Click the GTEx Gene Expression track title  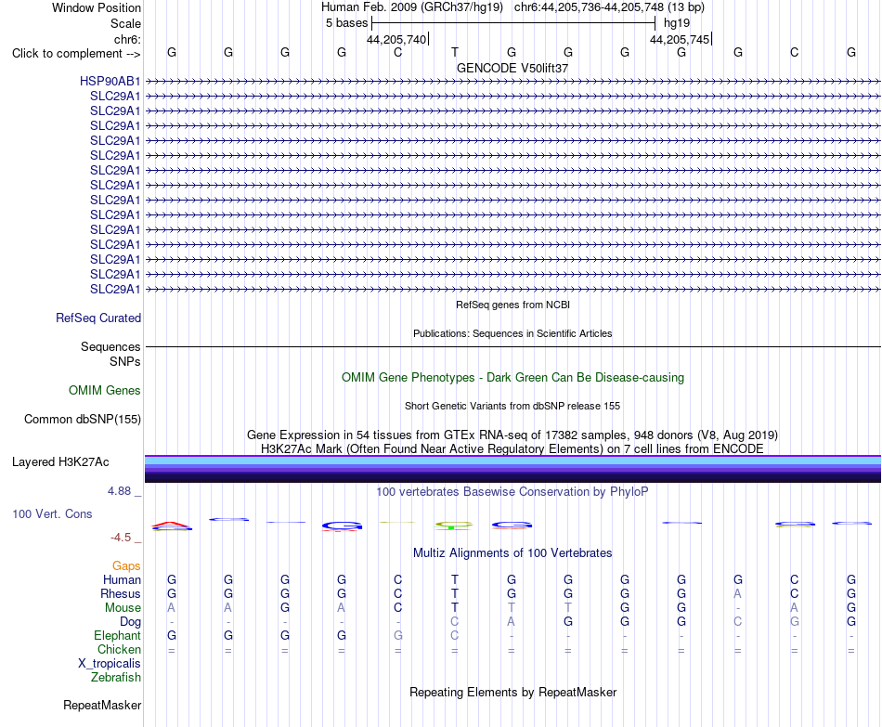point(512,435)
